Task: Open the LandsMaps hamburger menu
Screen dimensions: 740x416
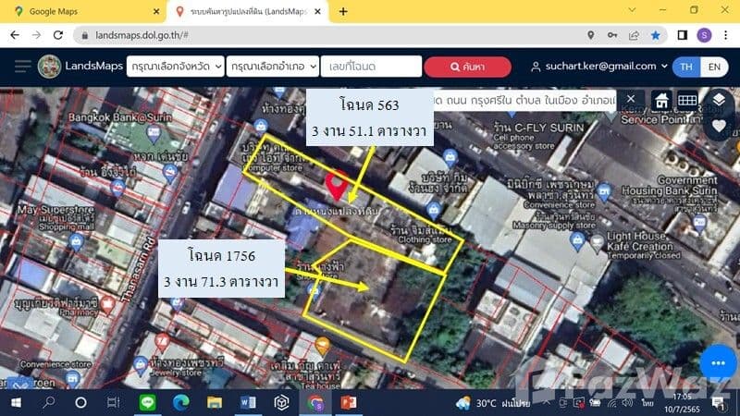Action: 22,67
